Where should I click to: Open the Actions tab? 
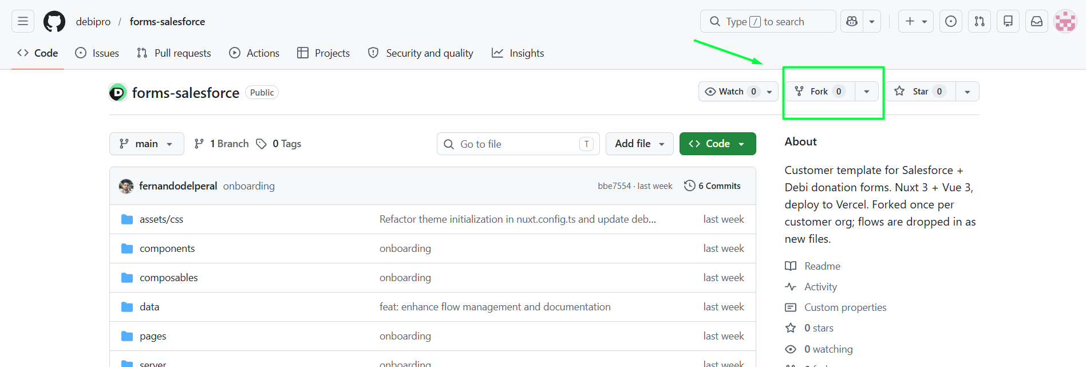pyautogui.click(x=254, y=53)
